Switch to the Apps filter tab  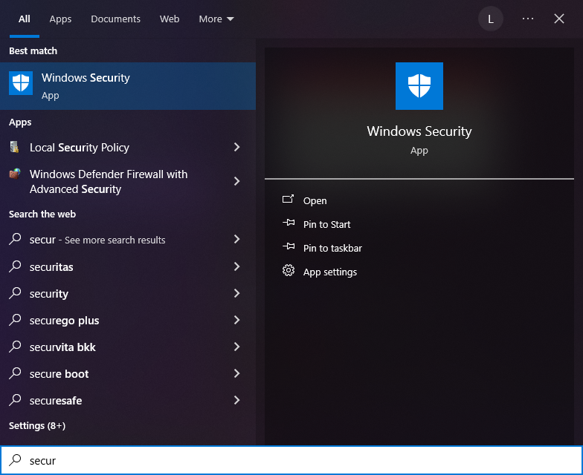click(60, 19)
